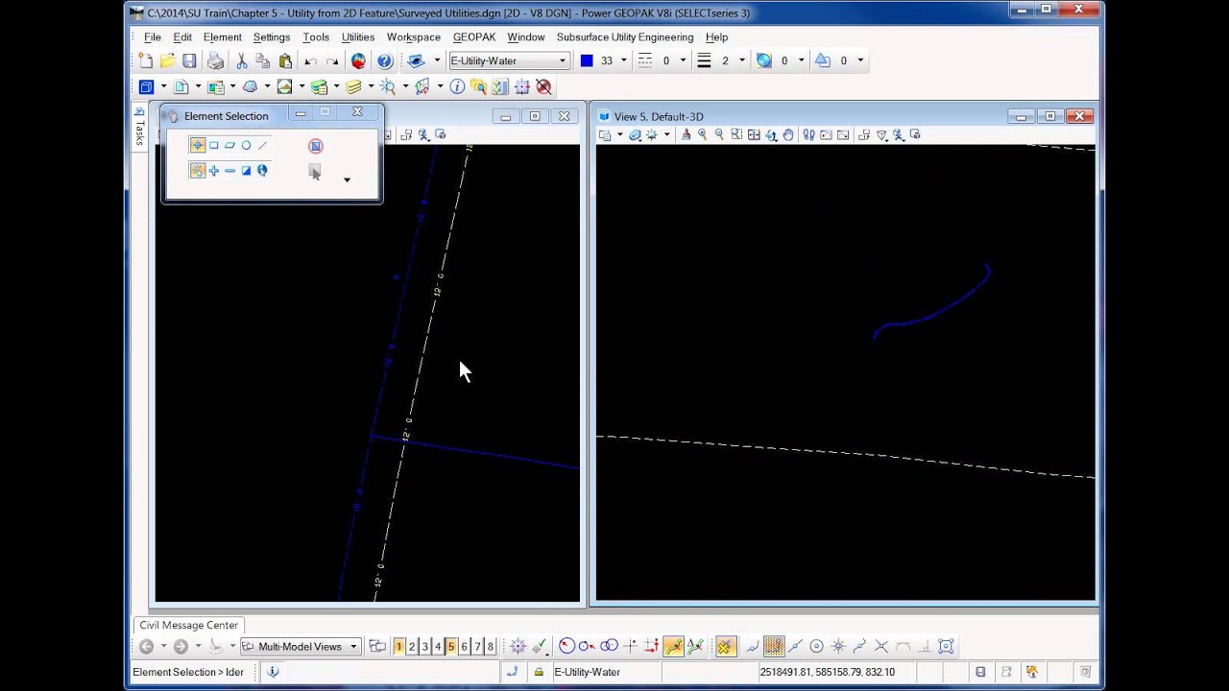Screen dimensions: 1229x691
Task: Toggle view 4 button
Action: click(x=438, y=647)
